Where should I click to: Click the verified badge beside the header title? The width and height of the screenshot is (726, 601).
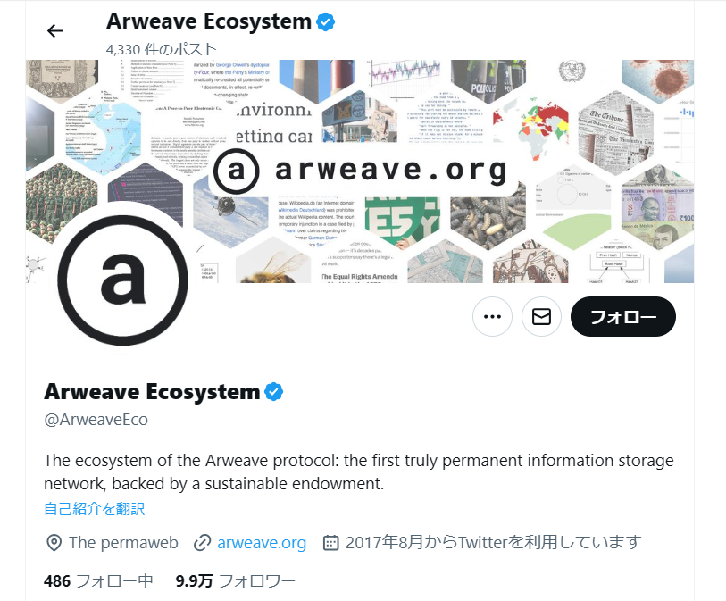pyautogui.click(x=326, y=21)
